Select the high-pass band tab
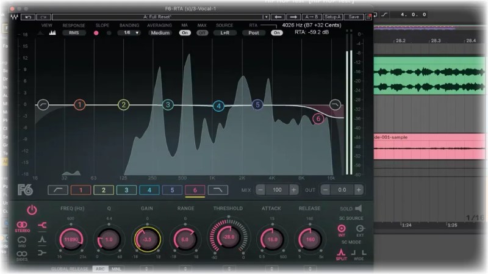Viewport: 488px width, 274px height. (58, 190)
